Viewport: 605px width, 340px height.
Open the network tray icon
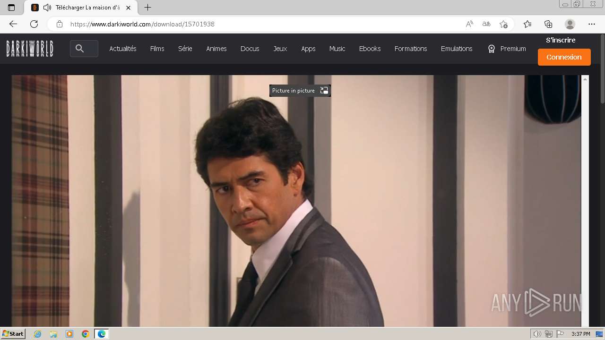(549, 334)
